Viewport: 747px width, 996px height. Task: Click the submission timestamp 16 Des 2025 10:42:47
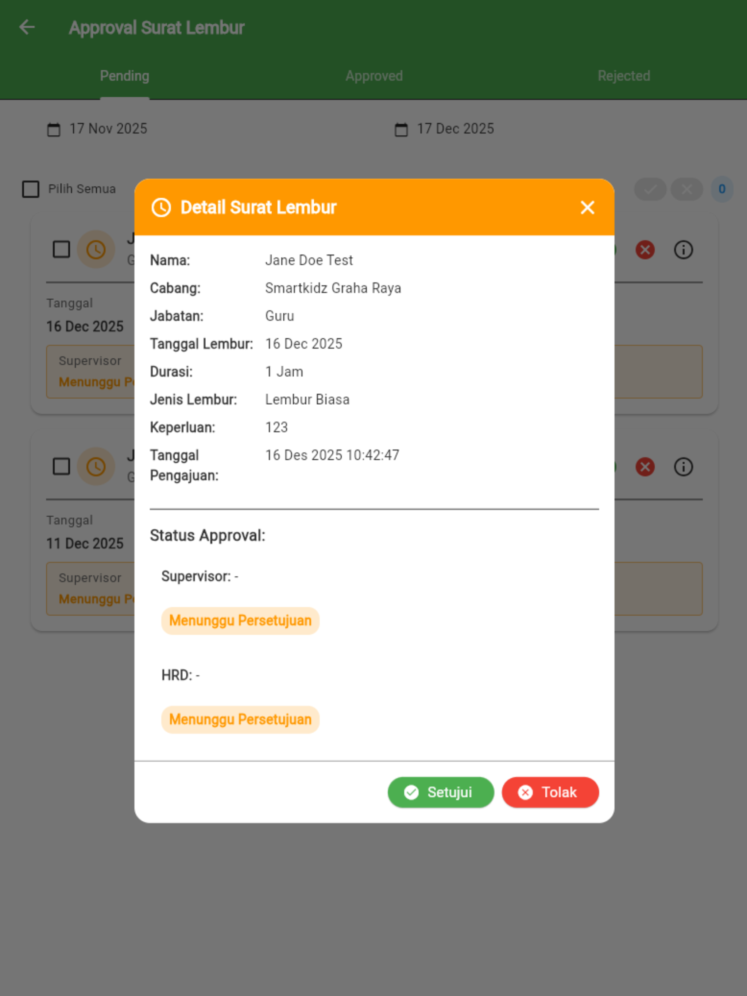pos(332,455)
